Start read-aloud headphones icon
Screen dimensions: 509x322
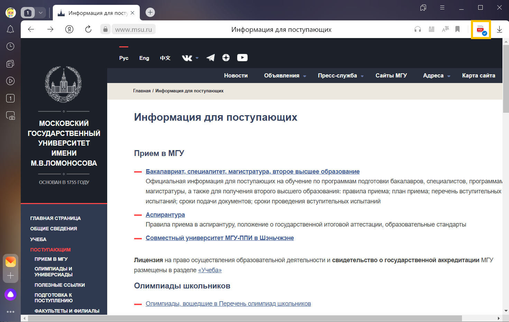click(418, 29)
